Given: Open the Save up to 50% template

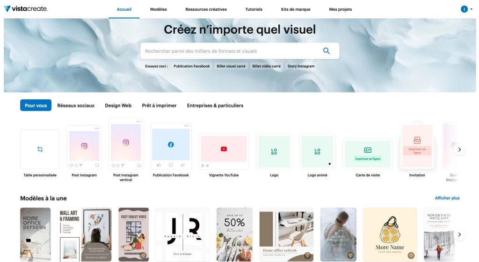Looking at the screenshot, I should (x=234, y=234).
